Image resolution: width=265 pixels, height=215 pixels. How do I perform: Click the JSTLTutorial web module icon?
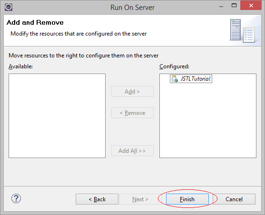[x=175, y=79]
